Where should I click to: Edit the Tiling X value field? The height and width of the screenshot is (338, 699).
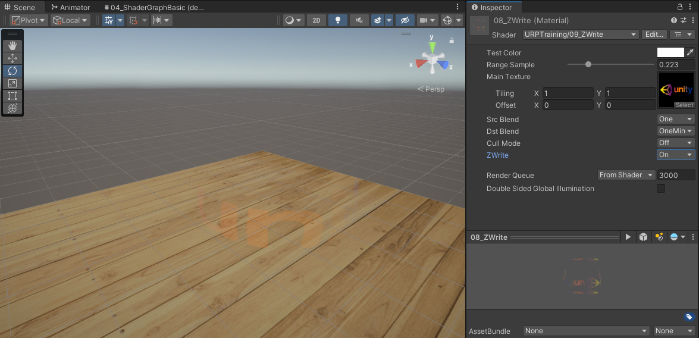tap(568, 93)
